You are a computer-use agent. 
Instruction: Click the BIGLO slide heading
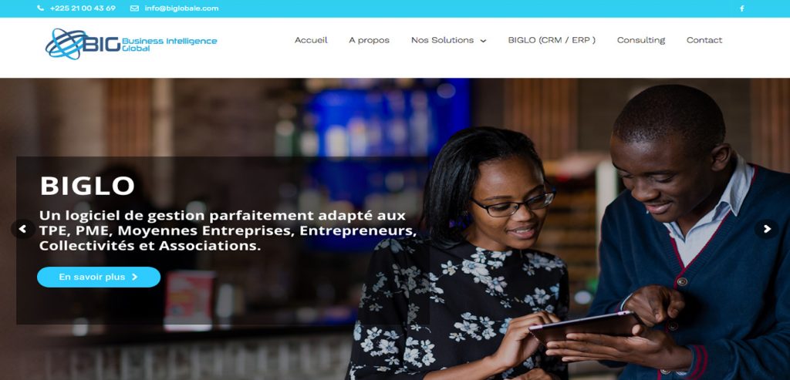tap(87, 186)
